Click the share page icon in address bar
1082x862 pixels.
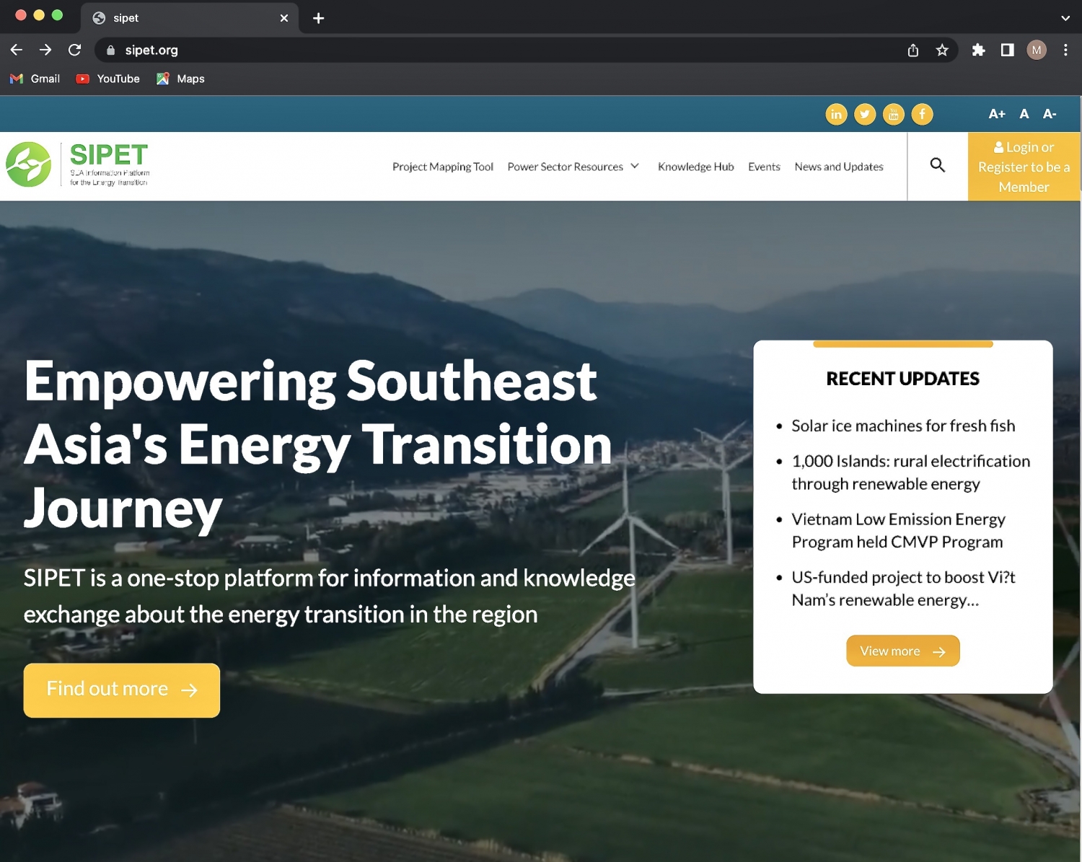coord(913,50)
